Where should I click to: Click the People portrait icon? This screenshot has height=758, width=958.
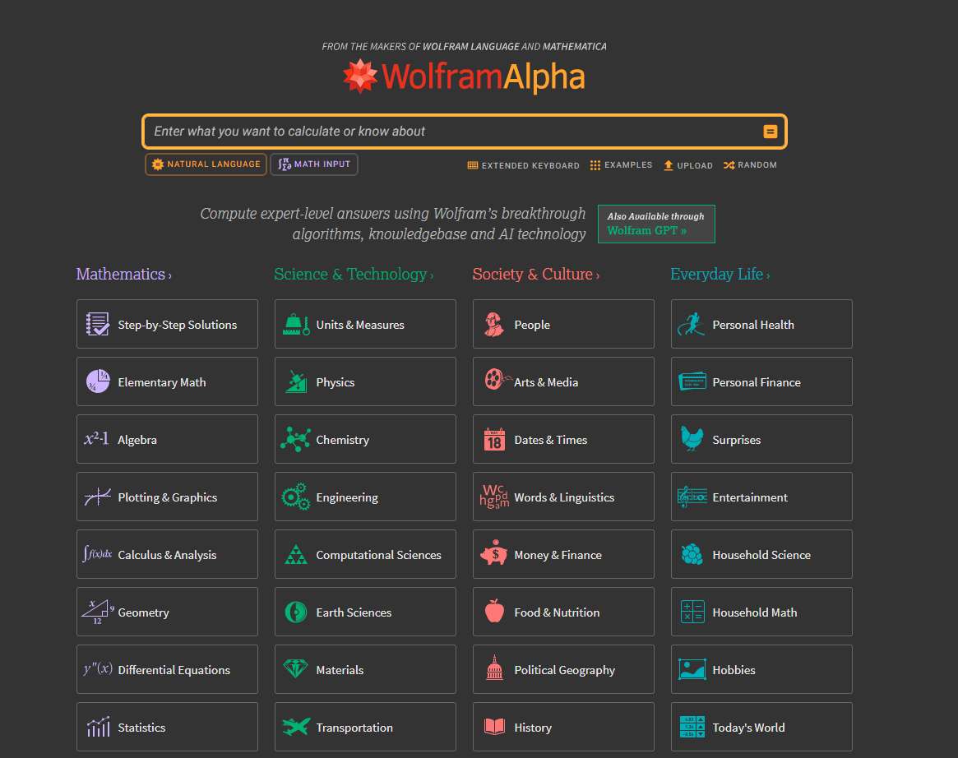493,325
